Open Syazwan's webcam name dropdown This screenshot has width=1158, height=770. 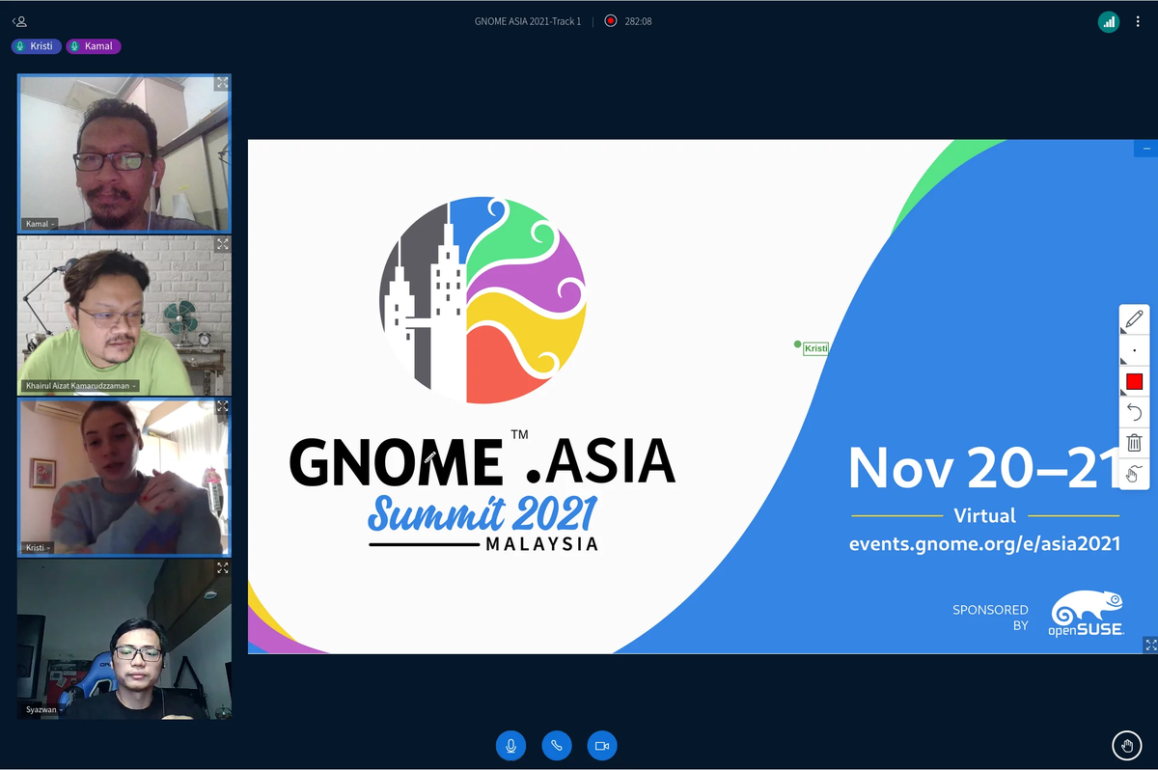tap(43, 709)
